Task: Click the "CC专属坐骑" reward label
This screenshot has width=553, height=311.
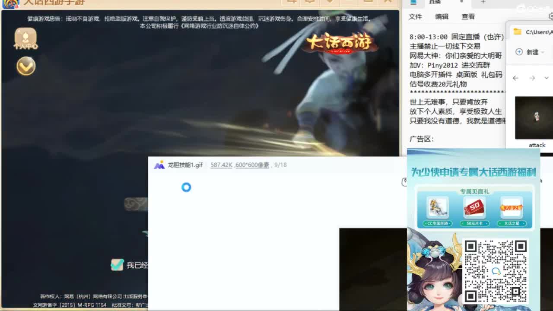Action: click(x=438, y=223)
